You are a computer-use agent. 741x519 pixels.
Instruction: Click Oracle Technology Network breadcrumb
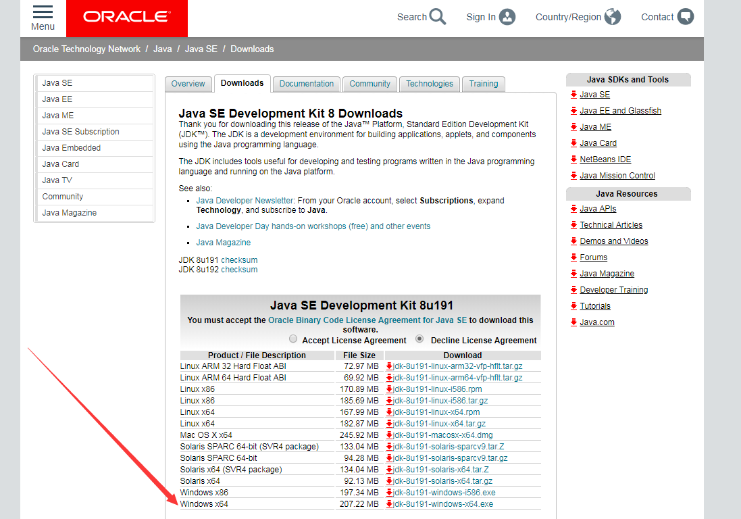tap(86, 49)
